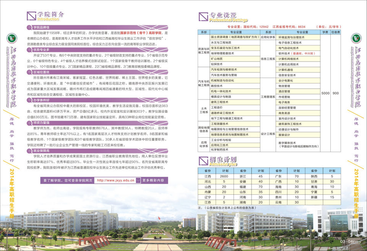This screenshot has width=367, height=251.
Task: Click the 建筑工程技术 major cell
Action: pyautogui.click(x=235, y=102)
